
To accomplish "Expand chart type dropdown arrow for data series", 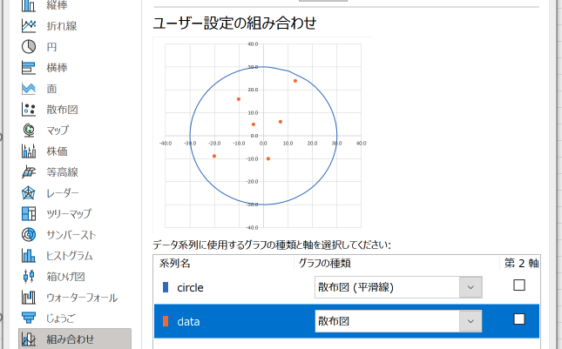I will pos(471,321).
